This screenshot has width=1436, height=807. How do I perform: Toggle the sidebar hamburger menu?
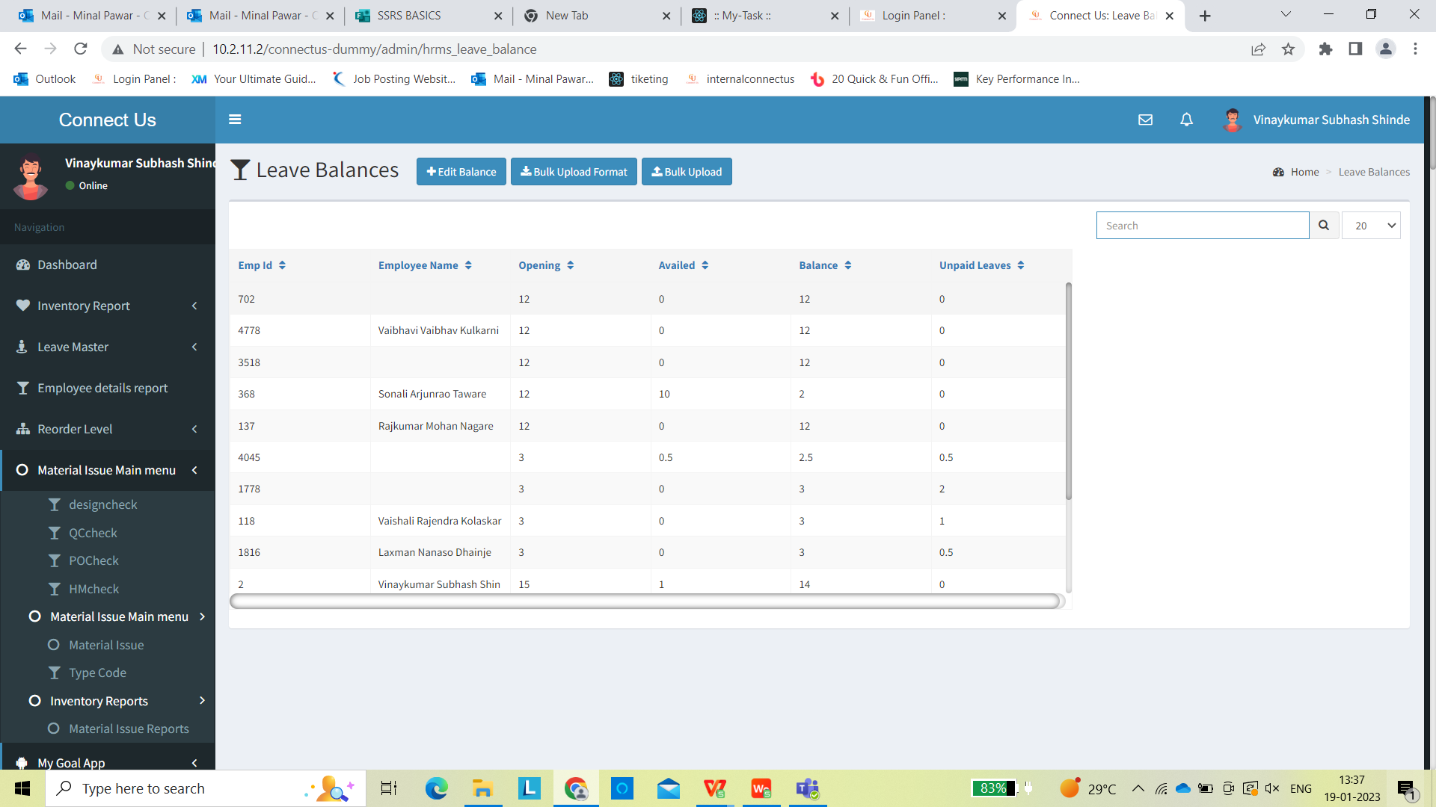(x=235, y=120)
